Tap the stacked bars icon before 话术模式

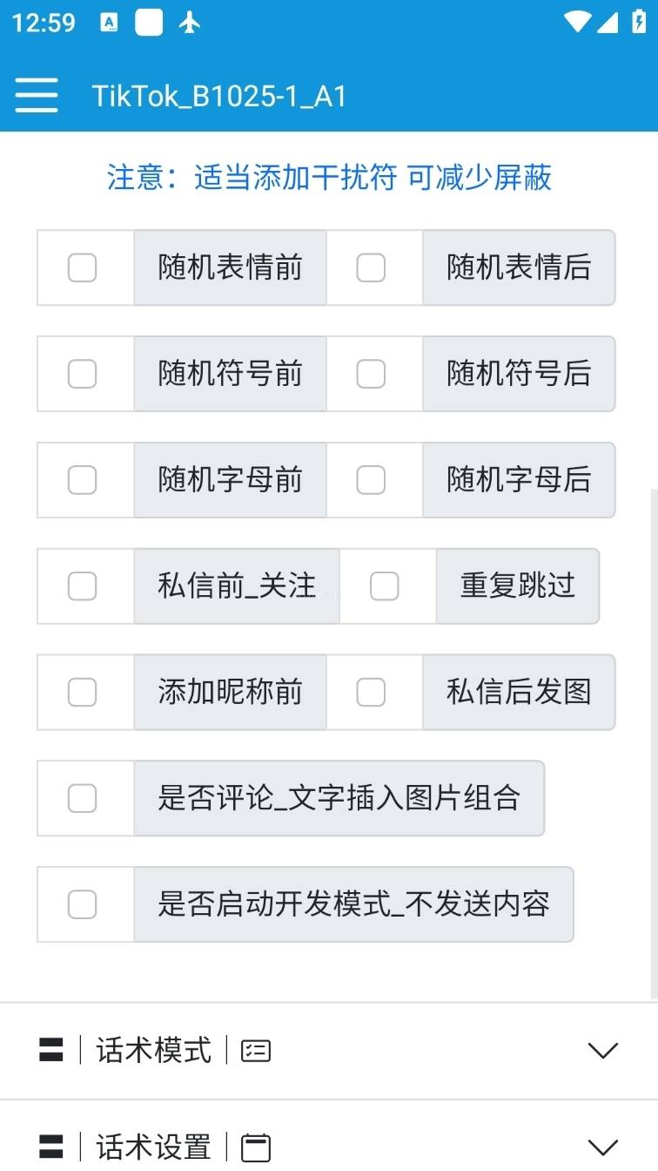pos(51,1051)
